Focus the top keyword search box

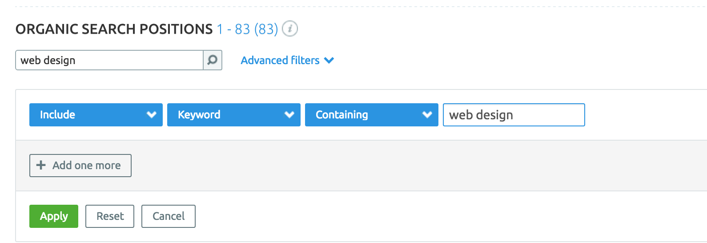click(109, 60)
